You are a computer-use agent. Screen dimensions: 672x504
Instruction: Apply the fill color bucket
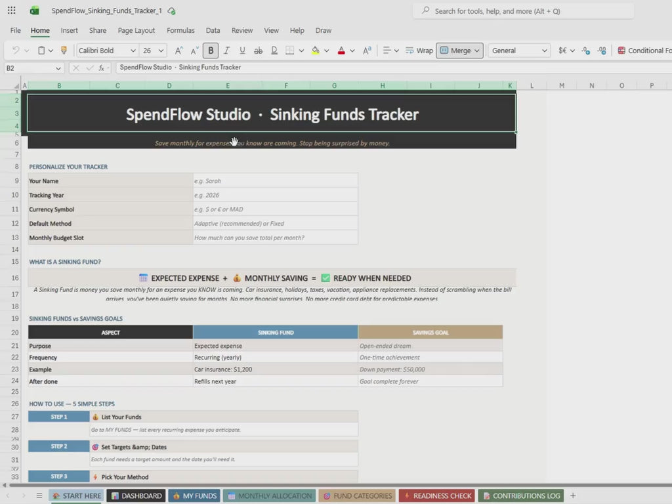tap(316, 51)
